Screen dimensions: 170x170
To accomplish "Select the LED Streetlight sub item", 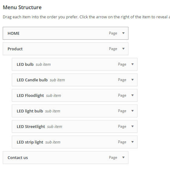I will point(75,126).
